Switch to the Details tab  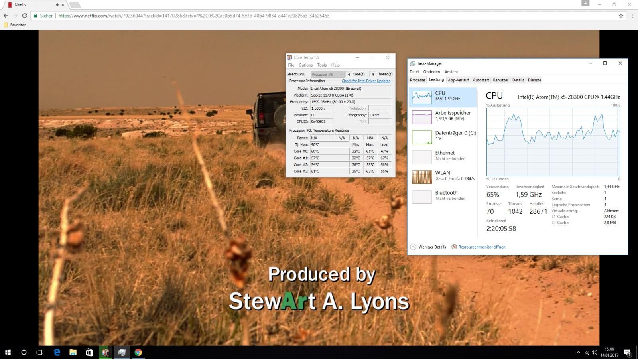(518, 80)
